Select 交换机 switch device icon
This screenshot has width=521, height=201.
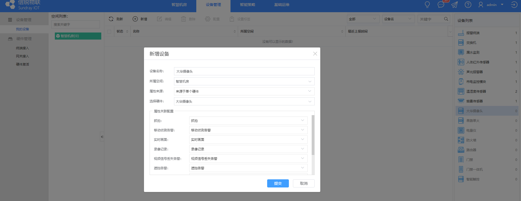461,43
